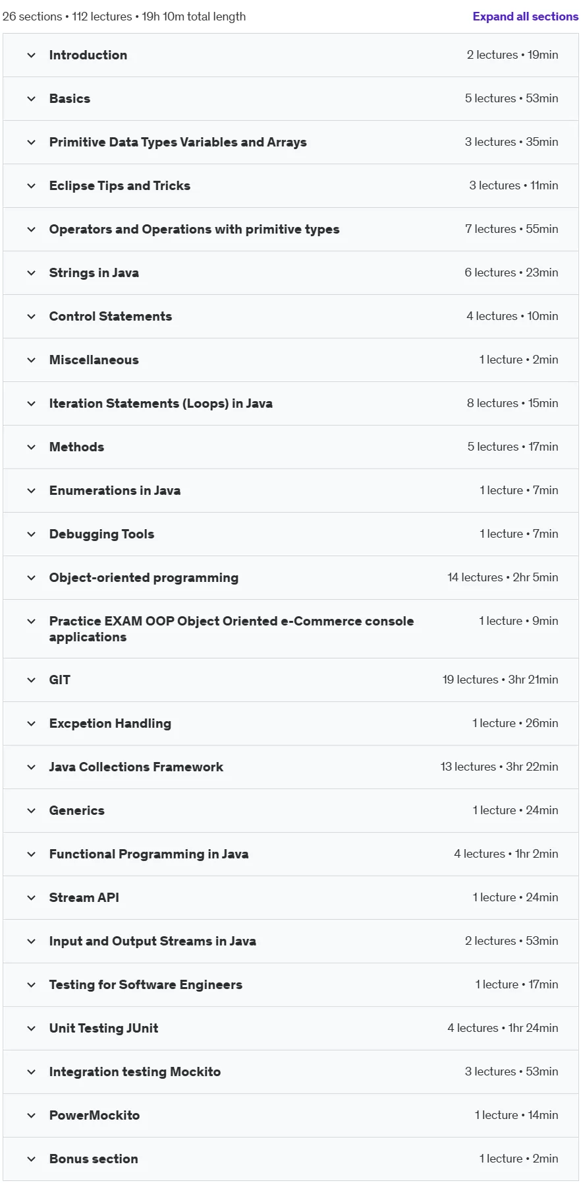Expand all sections link
Screen dimensions: 581x1183
(x=525, y=16)
